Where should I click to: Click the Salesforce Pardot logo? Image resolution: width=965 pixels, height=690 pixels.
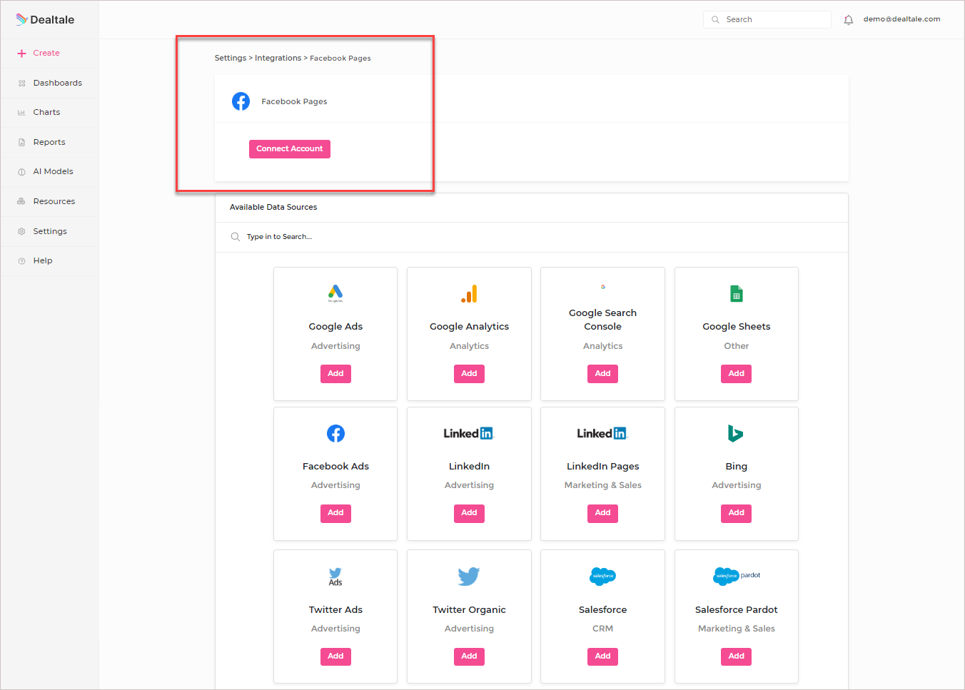coord(737,576)
